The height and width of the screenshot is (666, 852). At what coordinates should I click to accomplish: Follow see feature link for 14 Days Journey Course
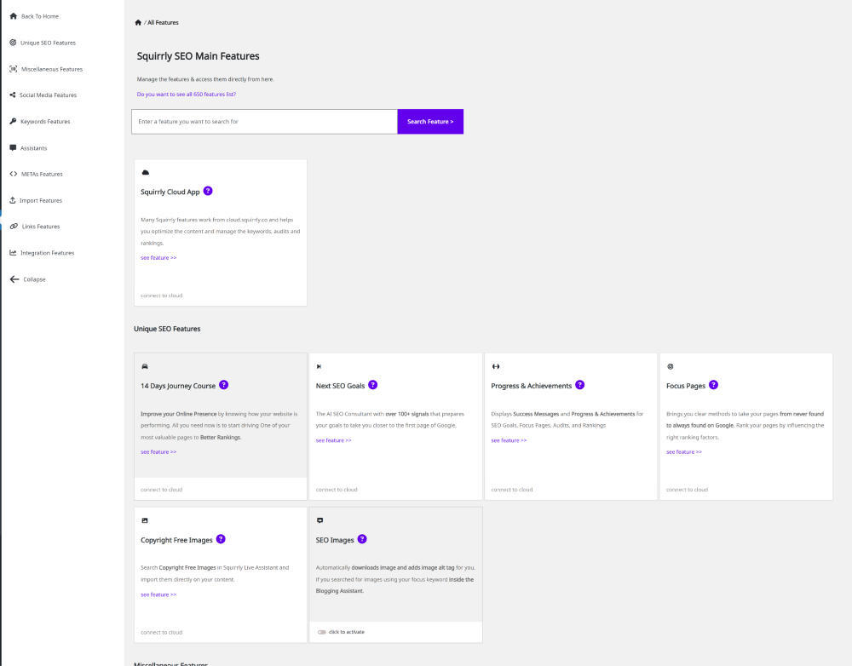(x=158, y=452)
